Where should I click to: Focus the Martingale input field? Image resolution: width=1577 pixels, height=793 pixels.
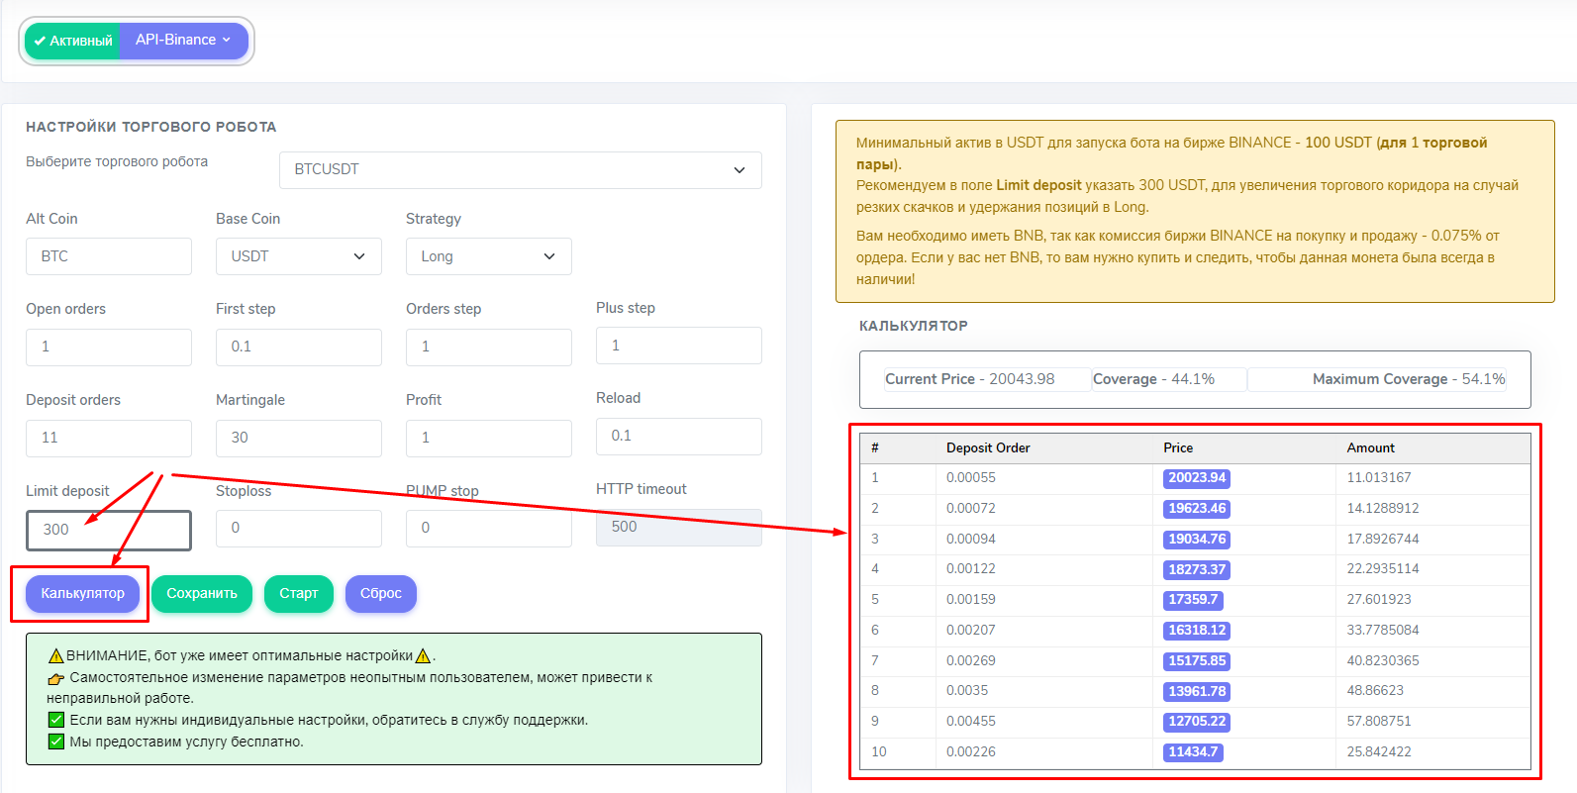click(x=298, y=438)
